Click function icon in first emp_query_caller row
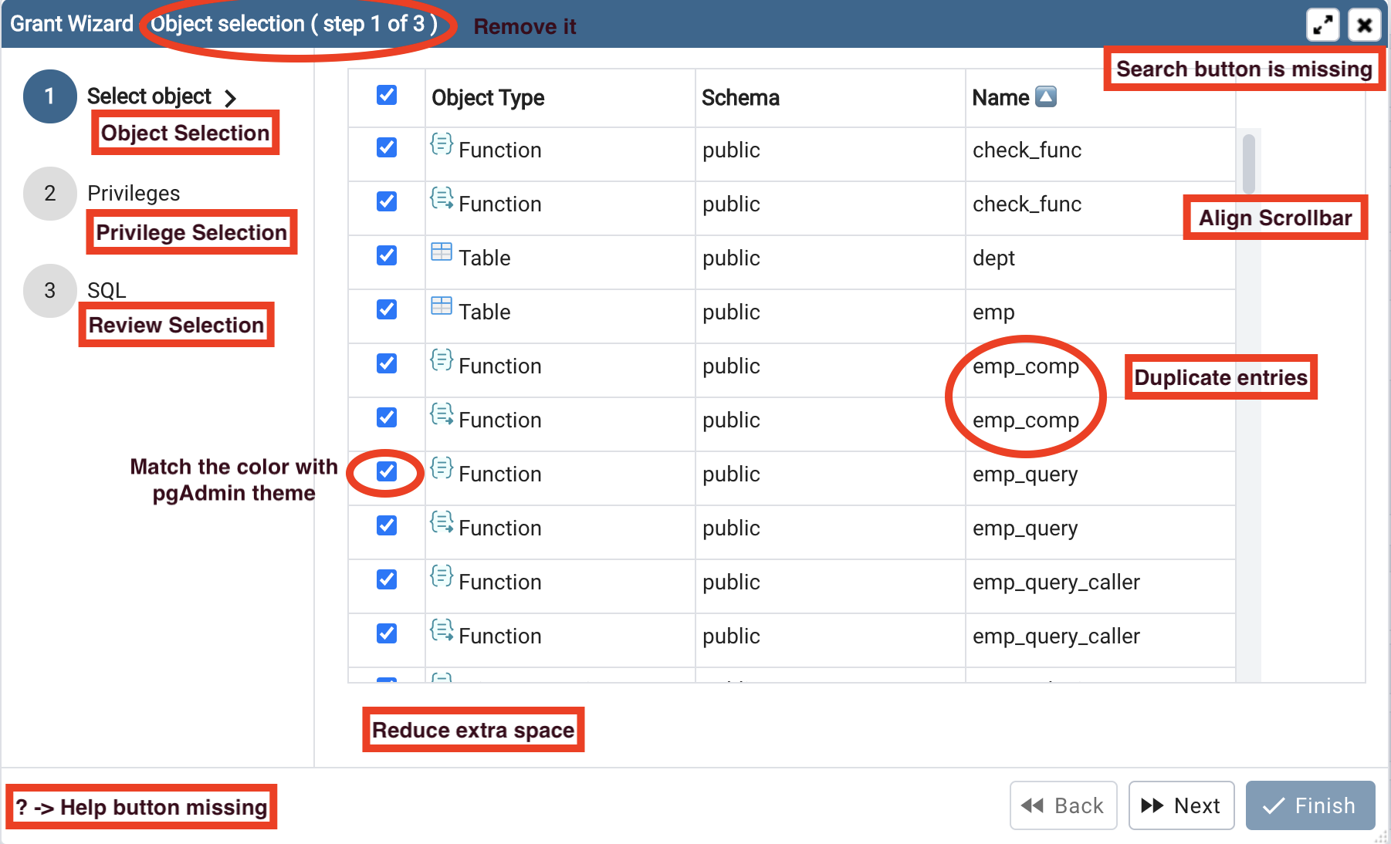The height and width of the screenshot is (844, 1391). click(442, 576)
